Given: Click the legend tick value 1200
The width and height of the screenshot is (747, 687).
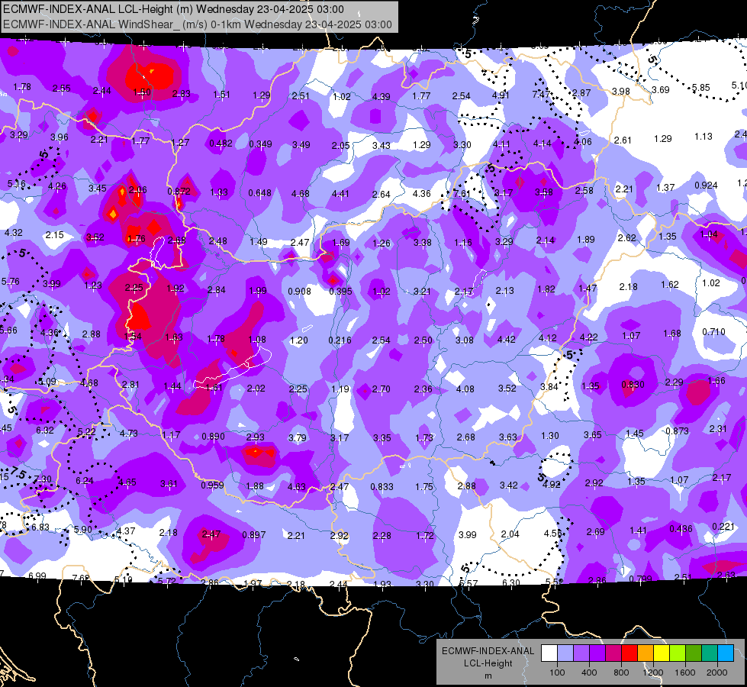Looking at the screenshot, I should click(652, 672).
